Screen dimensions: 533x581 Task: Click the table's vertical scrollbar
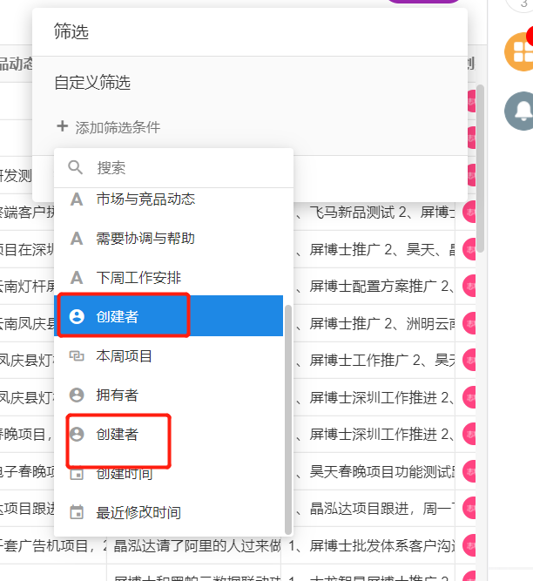(480, 169)
